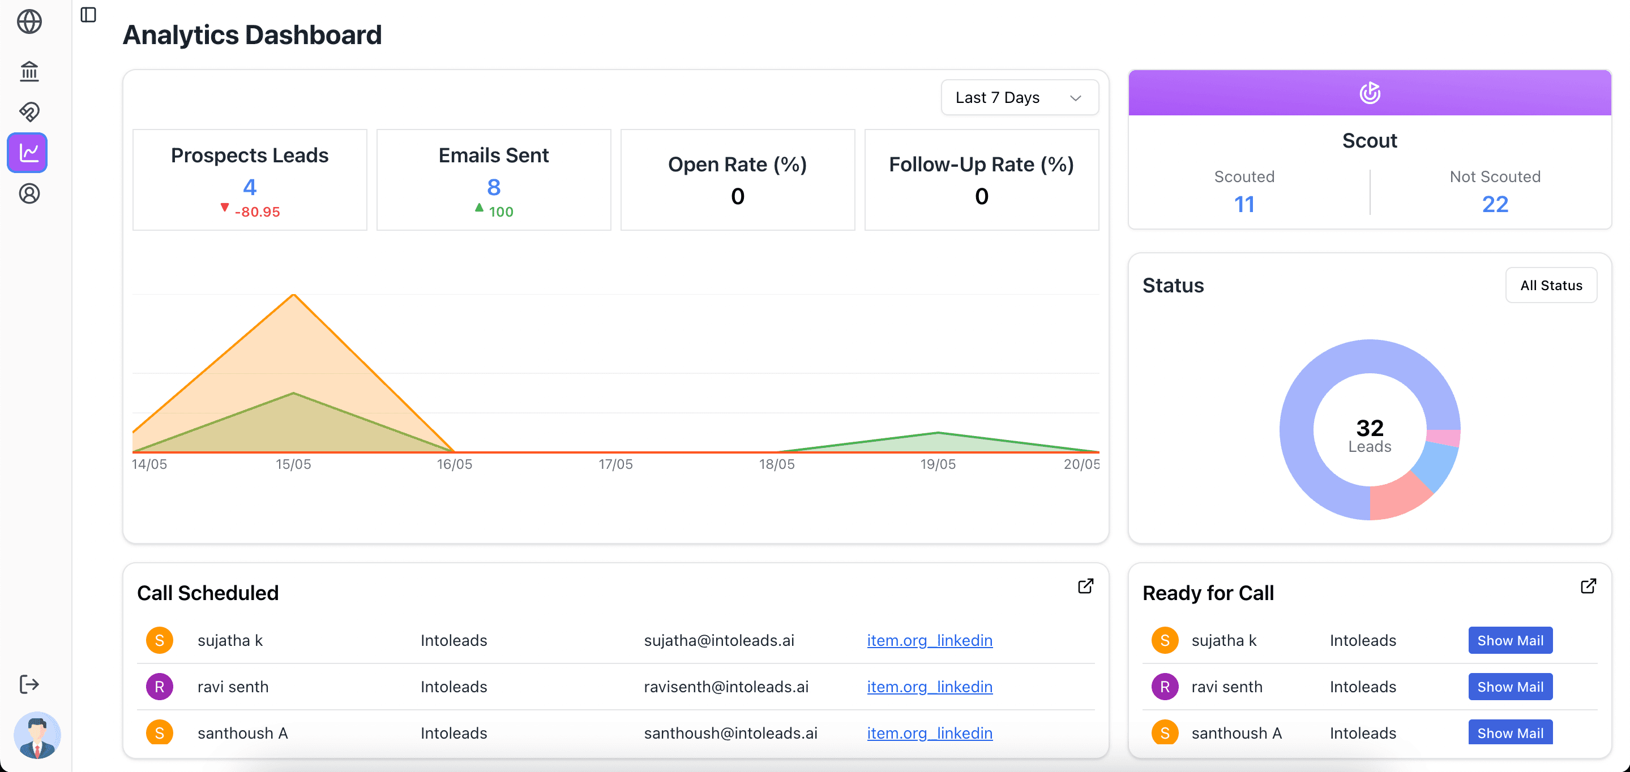The height and width of the screenshot is (772, 1630).
Task: Open the user profile circle icon
Action: click(29, 193)
